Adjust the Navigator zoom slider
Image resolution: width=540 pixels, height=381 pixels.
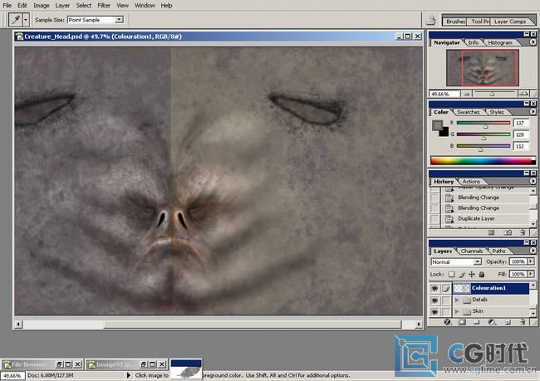point(492,94)
